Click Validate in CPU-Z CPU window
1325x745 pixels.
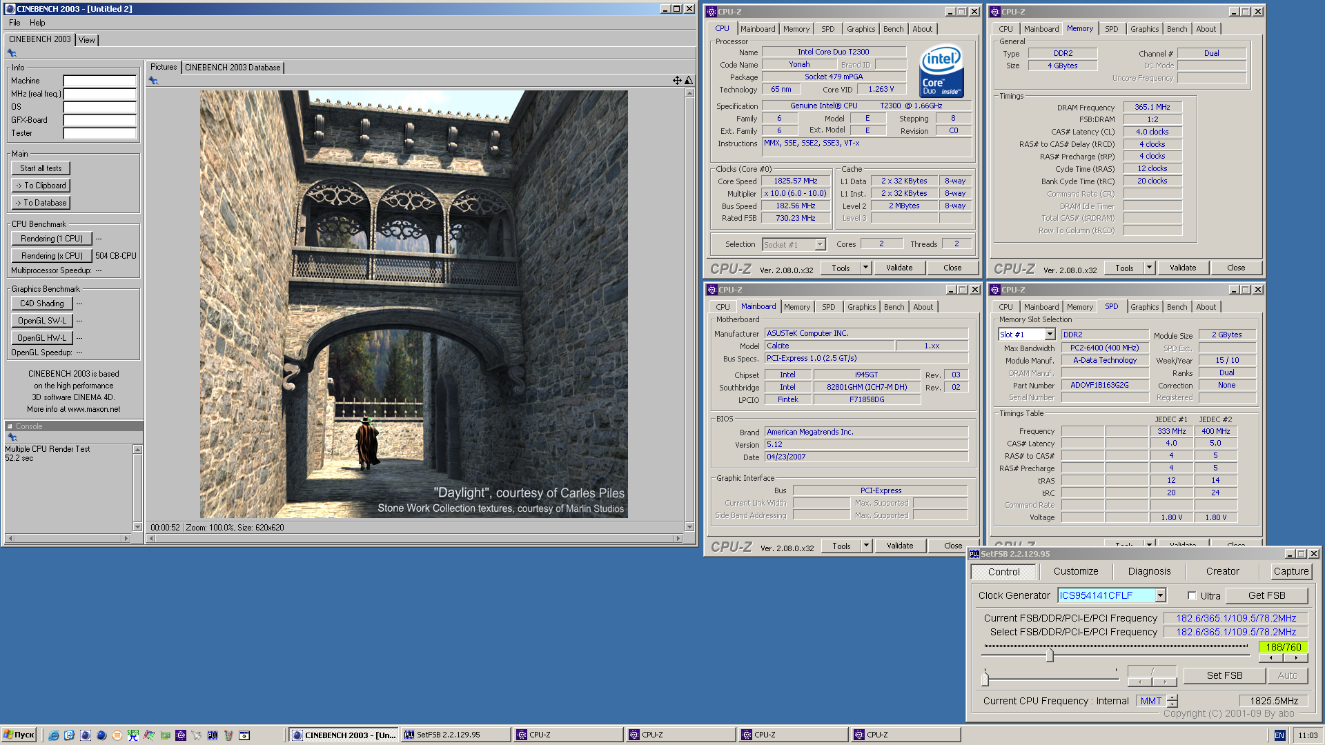tap(899, 268)
